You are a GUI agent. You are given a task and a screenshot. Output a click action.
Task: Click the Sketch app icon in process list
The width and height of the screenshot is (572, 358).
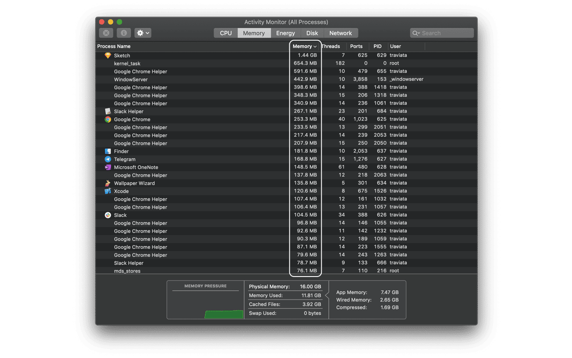pyautogui.click(x=108, y=56)
